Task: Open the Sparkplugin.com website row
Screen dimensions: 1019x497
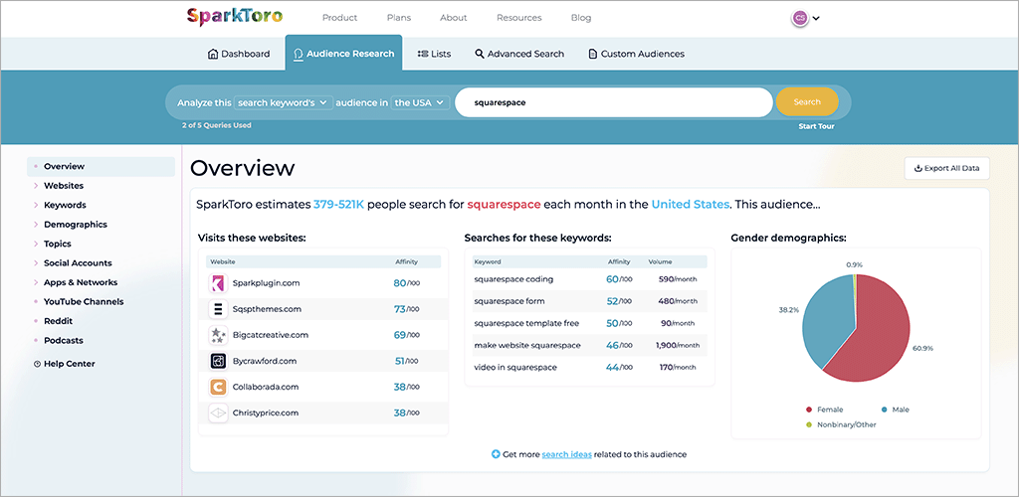Action: coord(323,283)
